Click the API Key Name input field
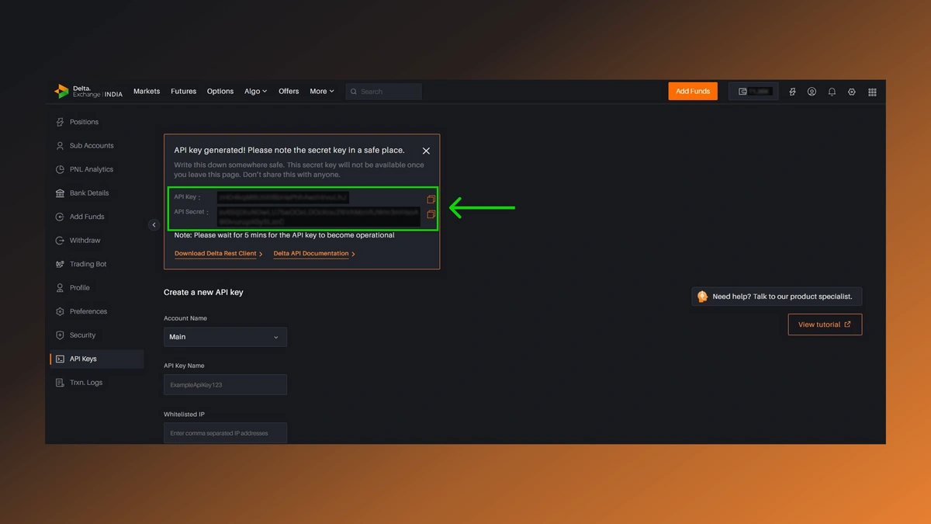 tap(225, 385)
